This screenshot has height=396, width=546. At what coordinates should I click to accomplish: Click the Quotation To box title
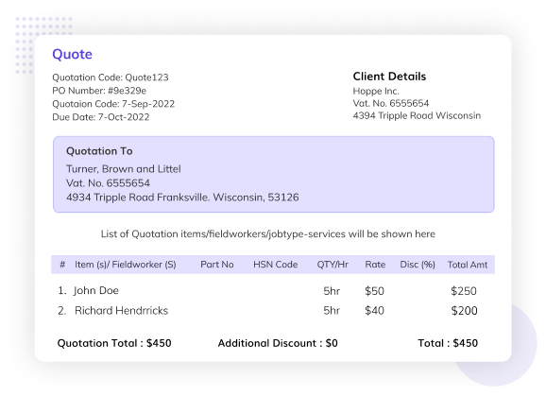pyautogui.click(x=99, y=151)
